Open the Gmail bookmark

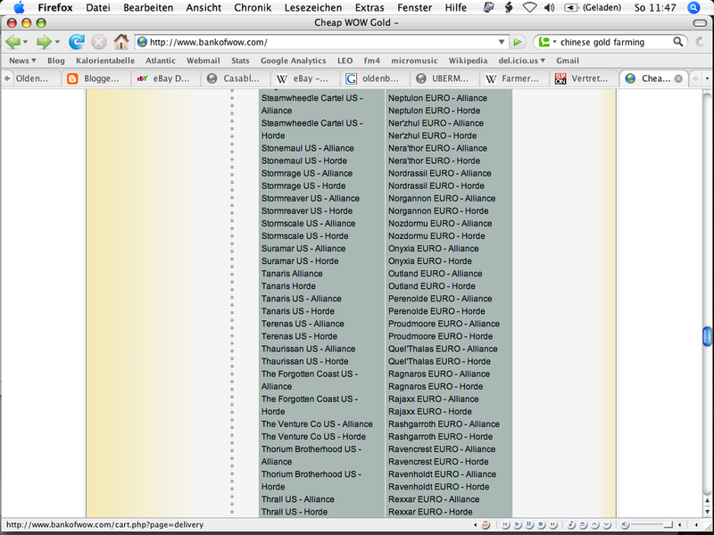568,61
